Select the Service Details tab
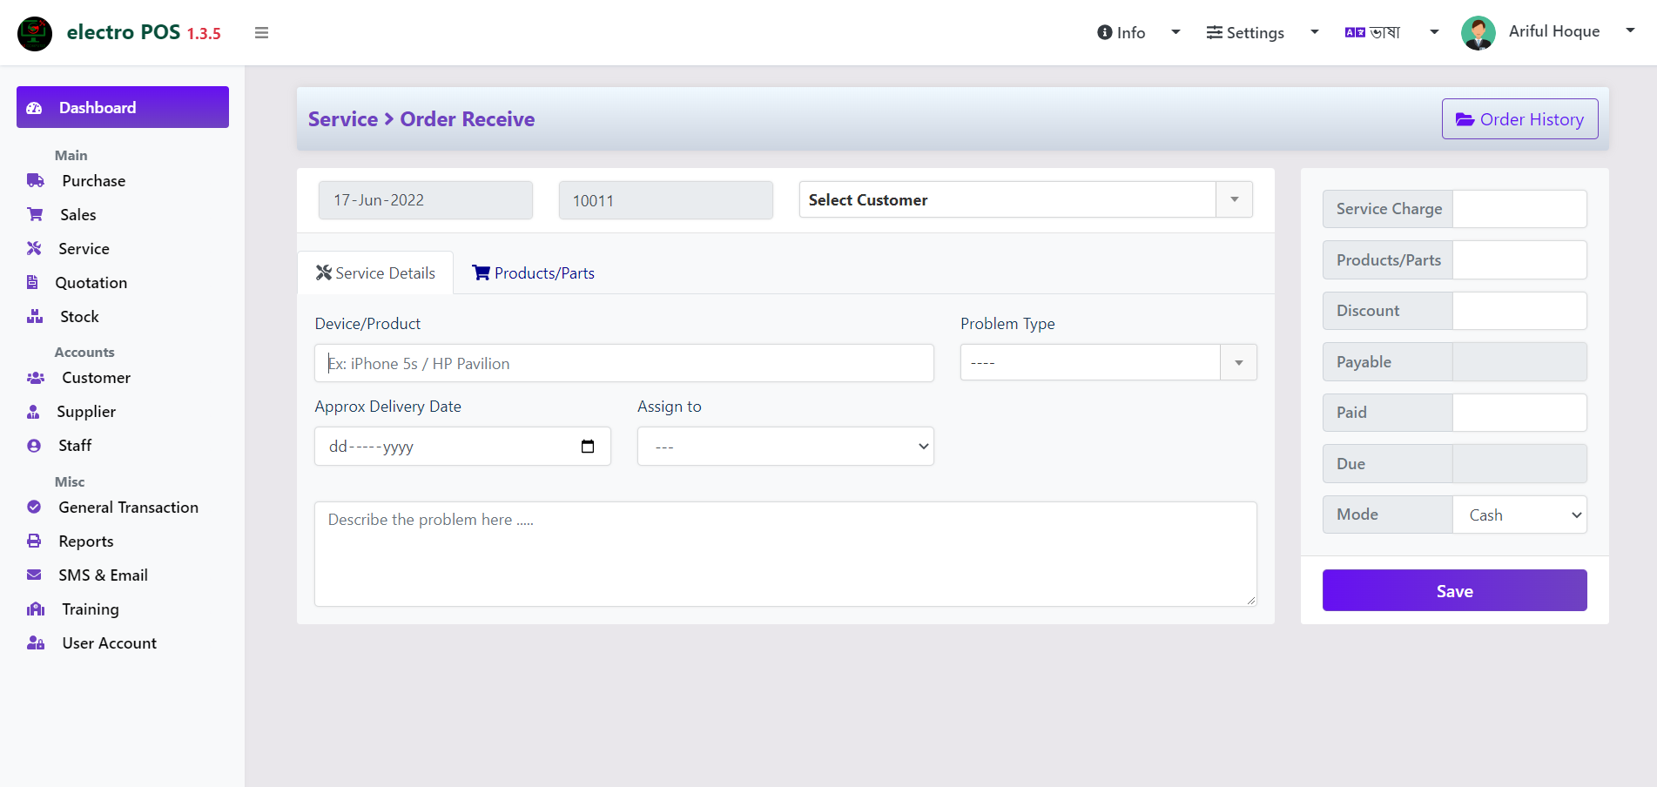The width and height of the screenshot is (1657, 787). tap(375, 272)
